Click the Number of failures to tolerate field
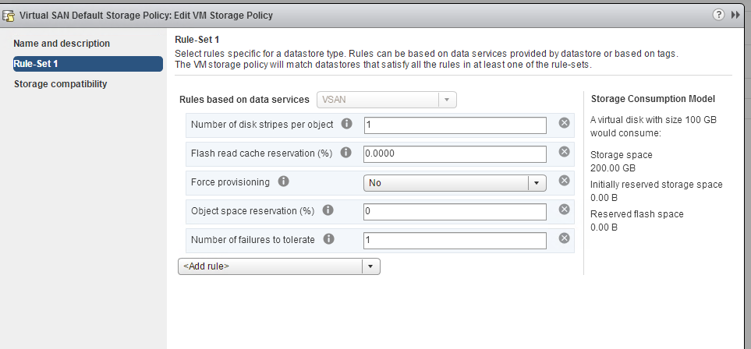Screen dimensions: 751x349 pos(455,240)
